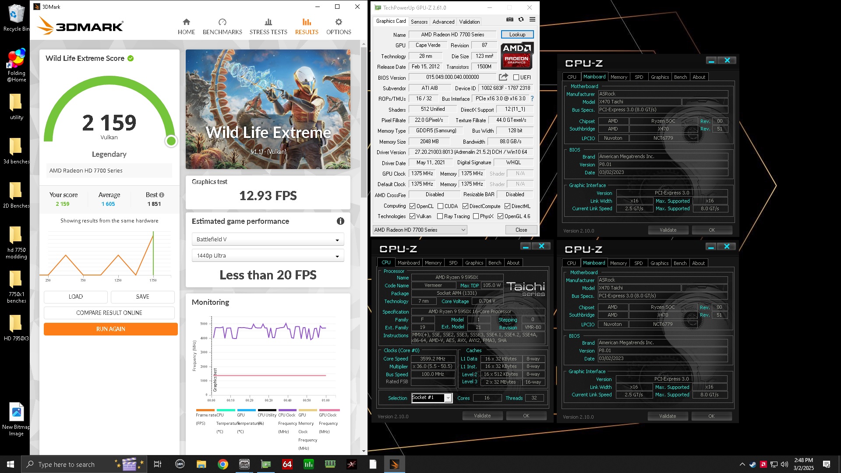Open AIDA64 taskbar icon
841x473 pixels.
click(287, 464)
